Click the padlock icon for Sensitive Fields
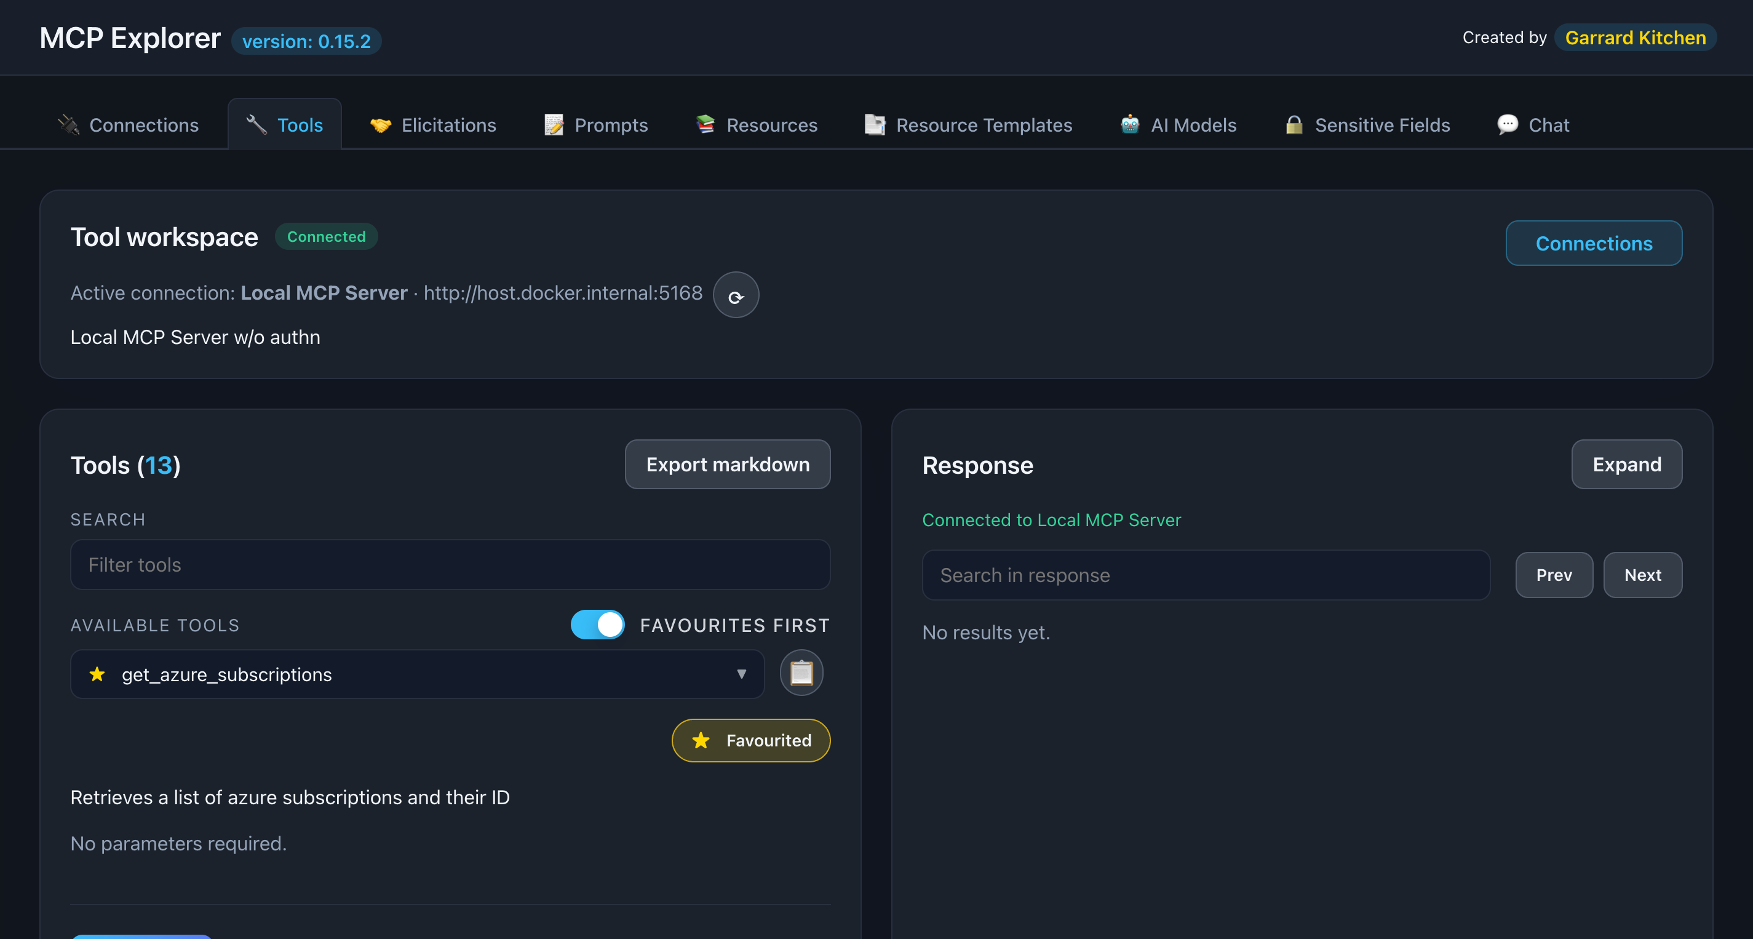The width and height of the screenshot is (1753, 939). pyautogui.click(x=1294, y=125)
